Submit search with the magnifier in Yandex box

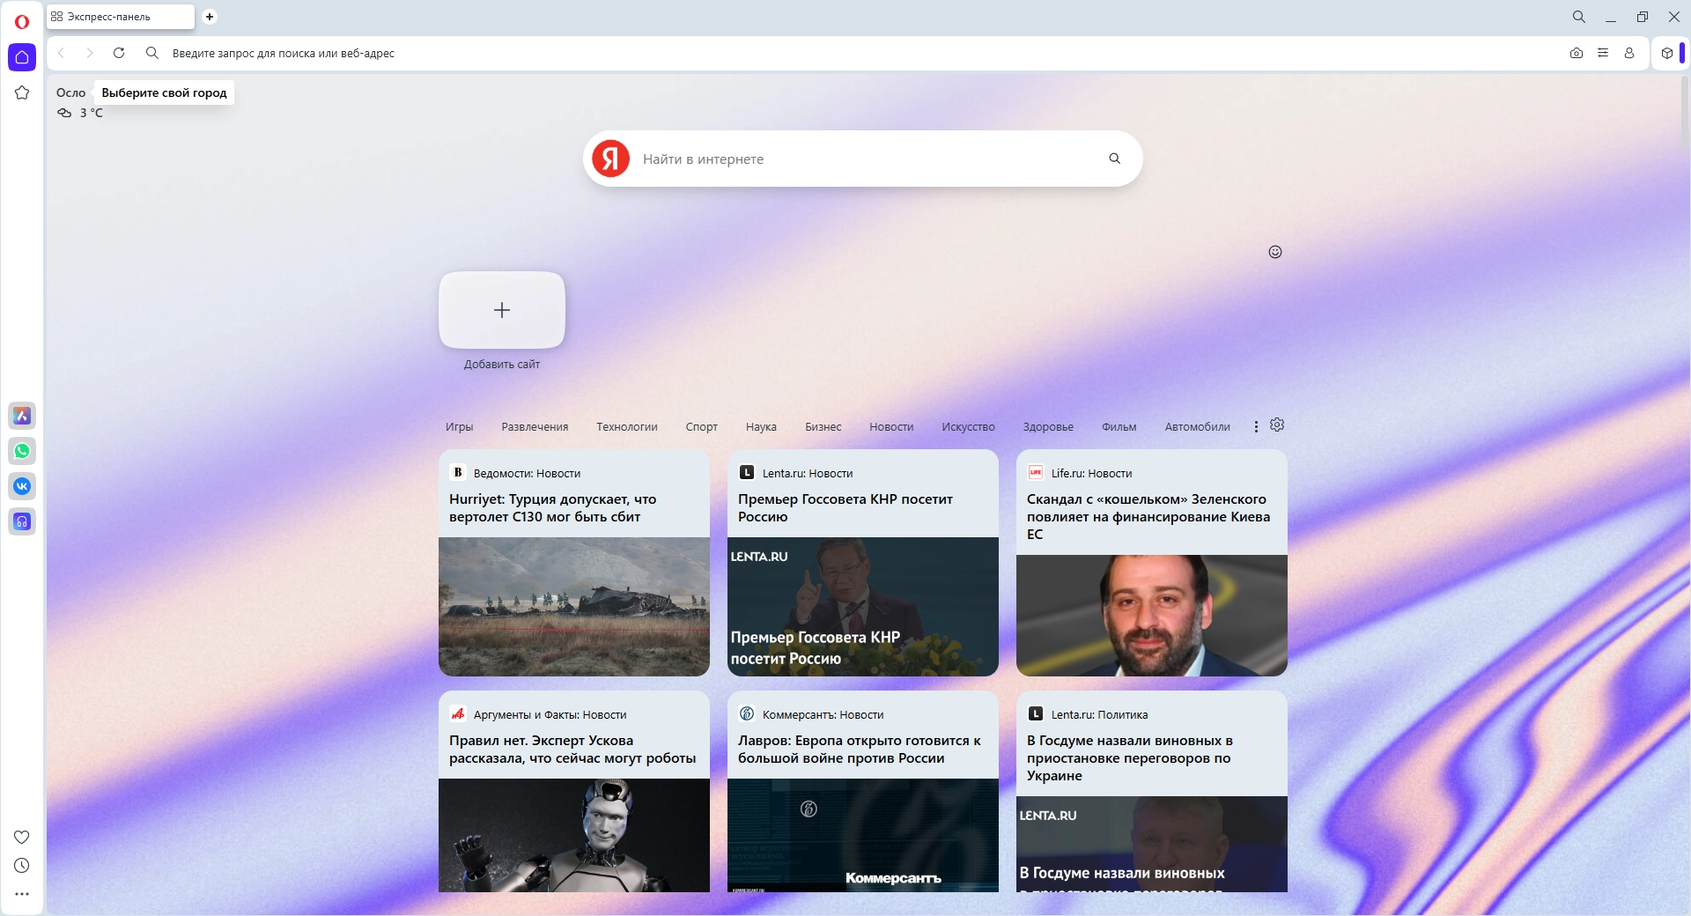pos(1115,159)
